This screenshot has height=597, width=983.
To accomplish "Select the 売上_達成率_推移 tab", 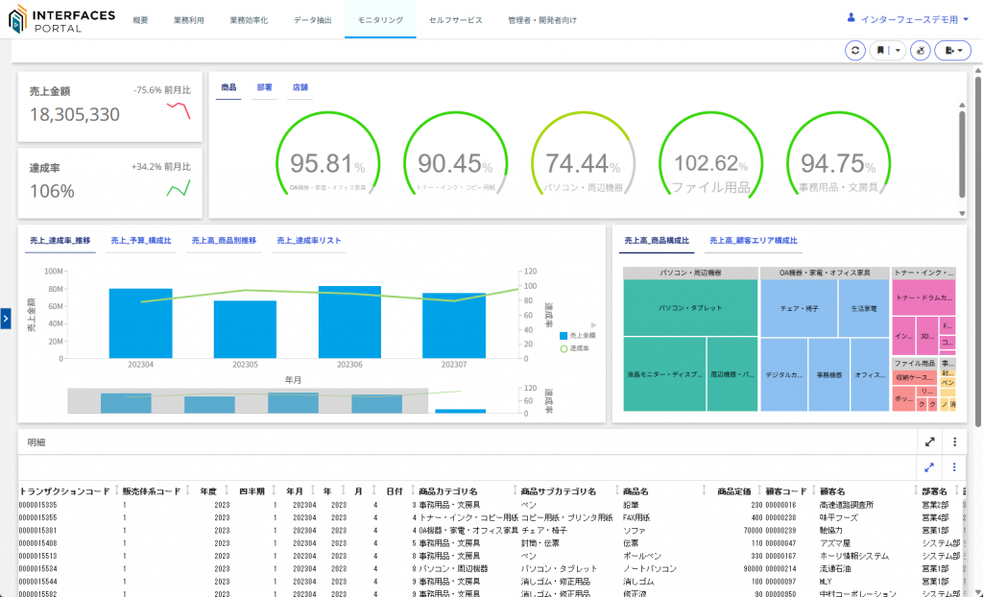I will click(60, 241).
